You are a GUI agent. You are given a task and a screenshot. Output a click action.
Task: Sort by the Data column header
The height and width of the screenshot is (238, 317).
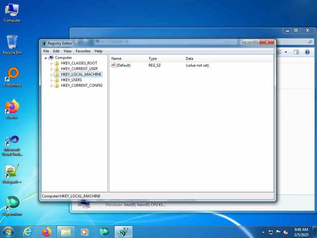228,59
